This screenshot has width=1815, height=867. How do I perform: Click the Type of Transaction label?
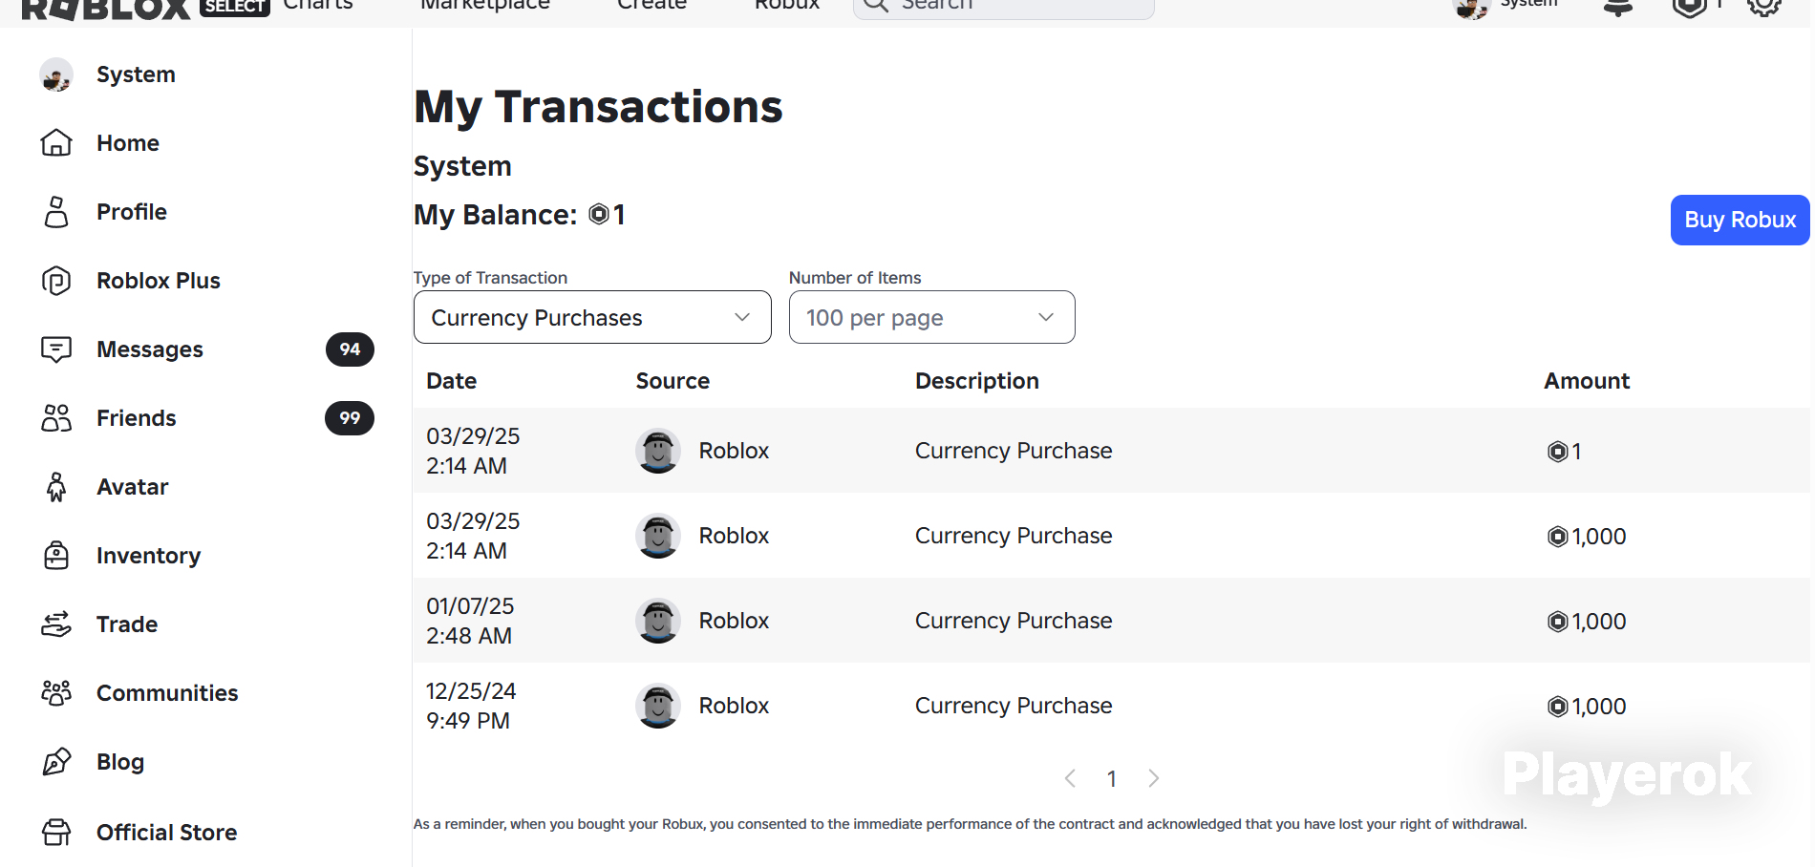pyautogui.click(x=491, y=278)
